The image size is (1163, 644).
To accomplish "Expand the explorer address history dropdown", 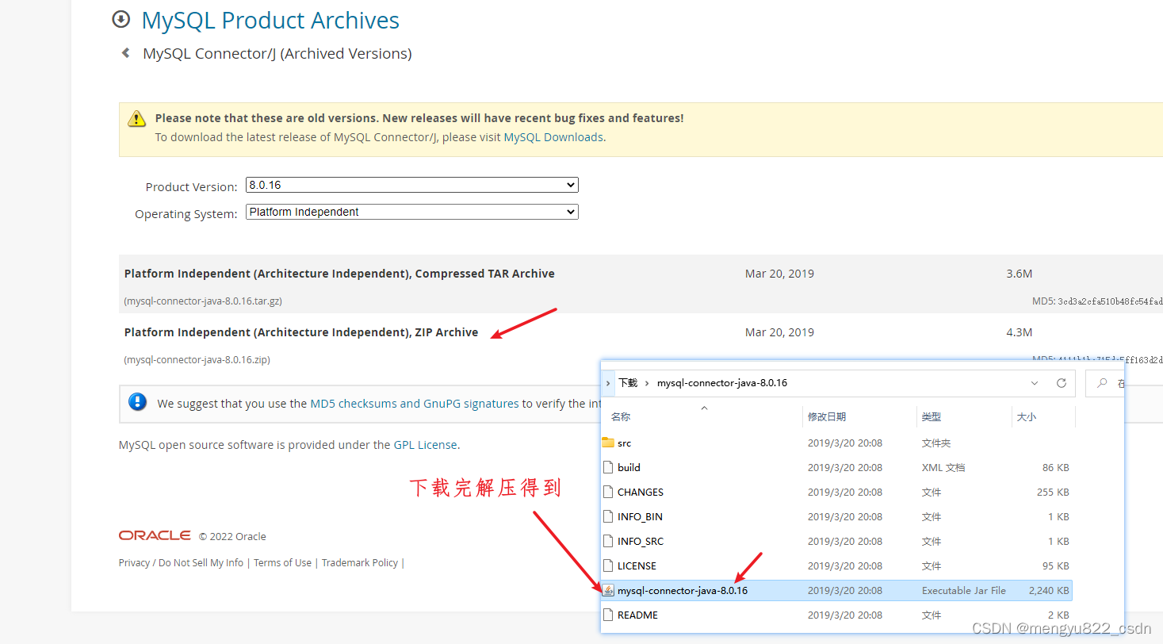I will tap(1035, 382).
